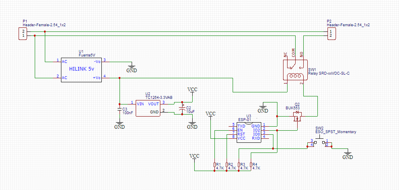Click the 'U1' designator label
The image size is (399, 190).
coord(81,52)
